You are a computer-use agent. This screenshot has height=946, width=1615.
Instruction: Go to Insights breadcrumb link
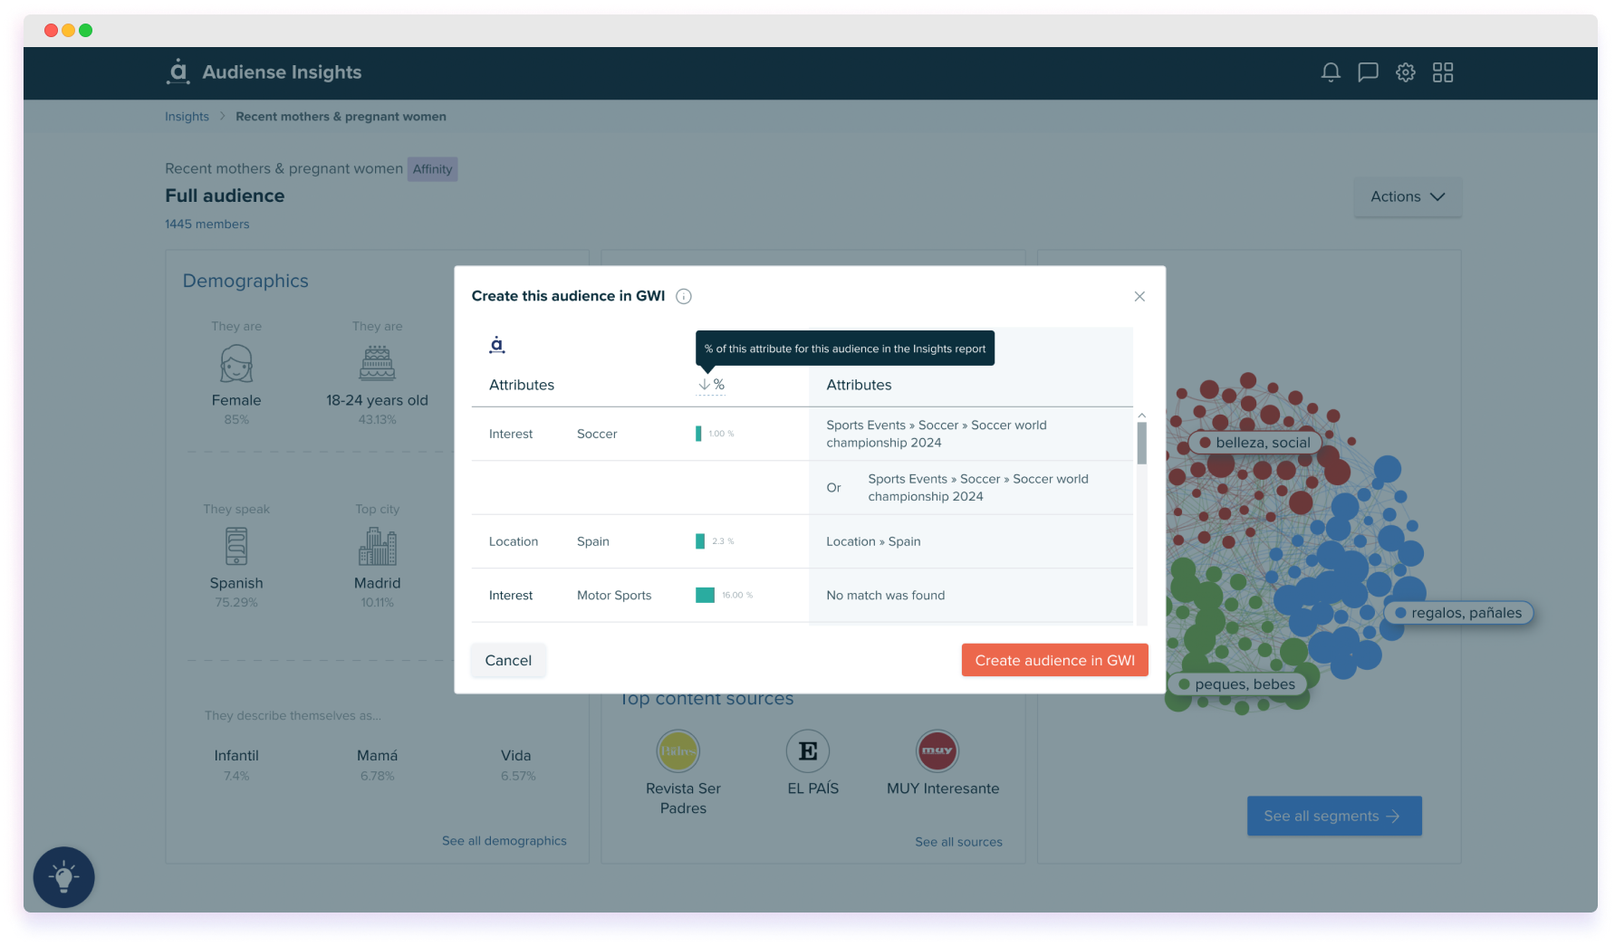click(187, 117)
